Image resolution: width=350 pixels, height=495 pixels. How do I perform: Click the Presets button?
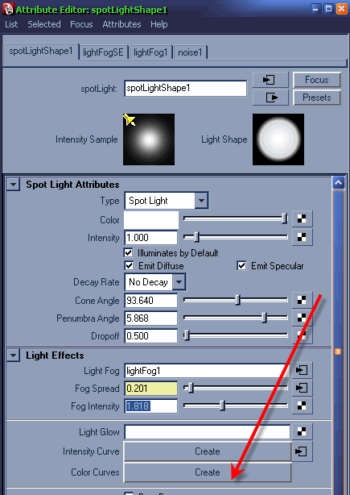pos(316,98)
